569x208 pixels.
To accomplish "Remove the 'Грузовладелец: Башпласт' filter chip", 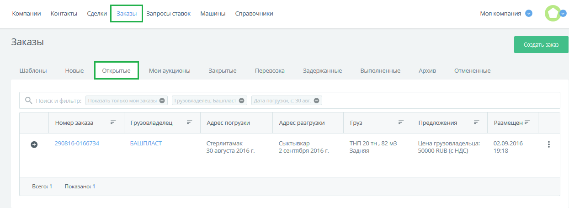I will pyautogui.click(x=242, y=101).
